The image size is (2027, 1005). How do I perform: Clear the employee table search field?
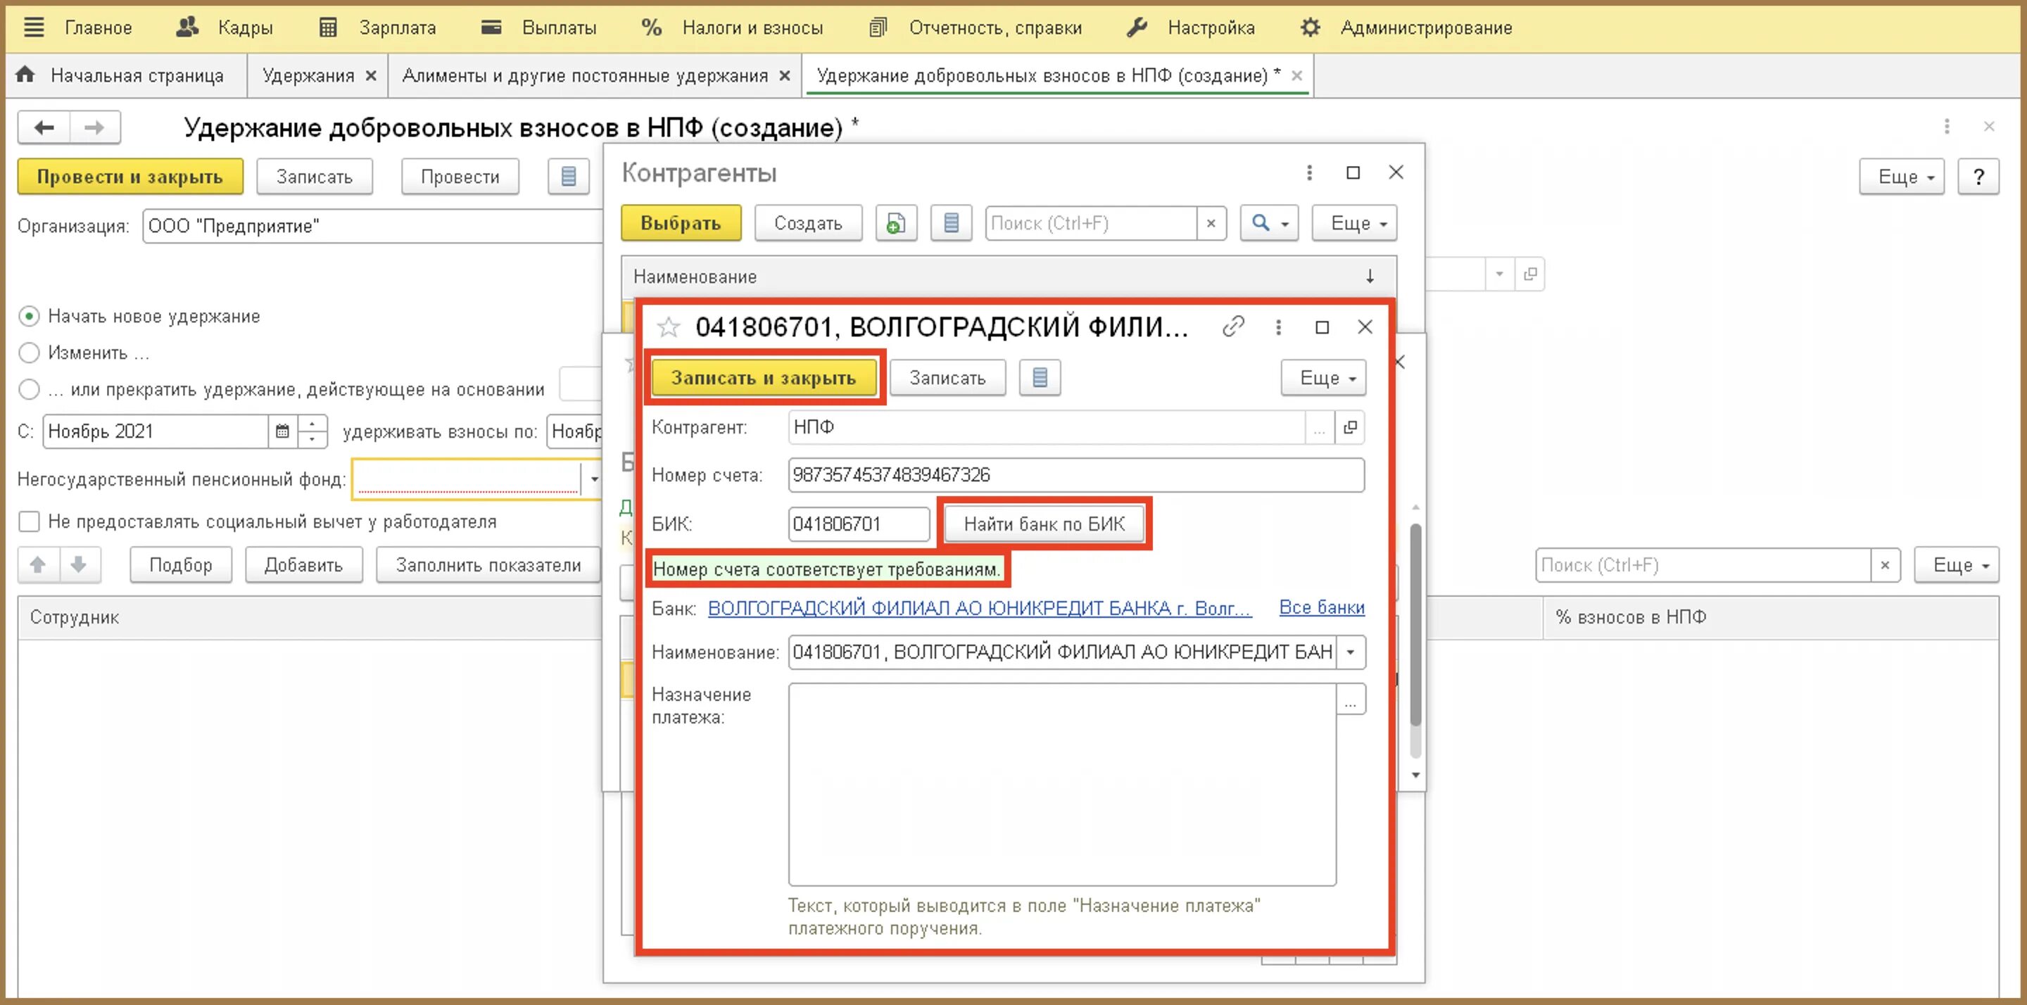click(x=1885, y=565)
